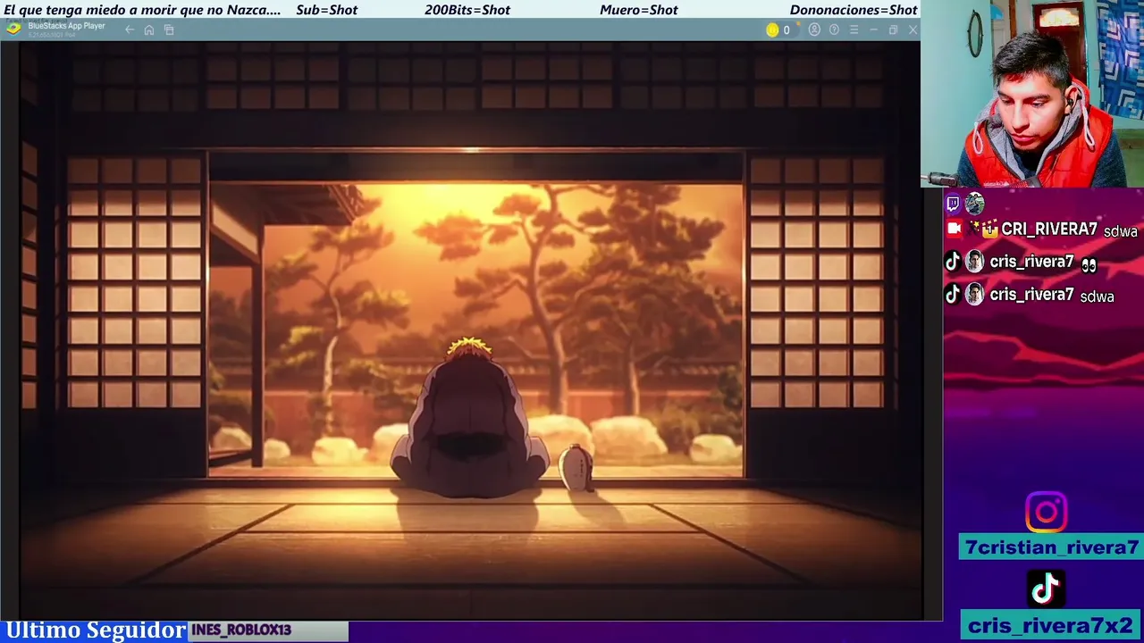Image resolution: width=1144 pixels, height=643 pixels.
Task: Click BlueStacks App Player title text
Action: [x=66, y=26]
